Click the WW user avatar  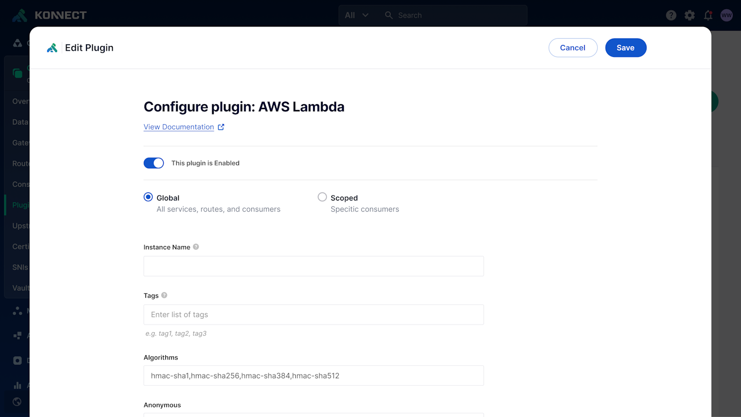[x=727, y=15]
